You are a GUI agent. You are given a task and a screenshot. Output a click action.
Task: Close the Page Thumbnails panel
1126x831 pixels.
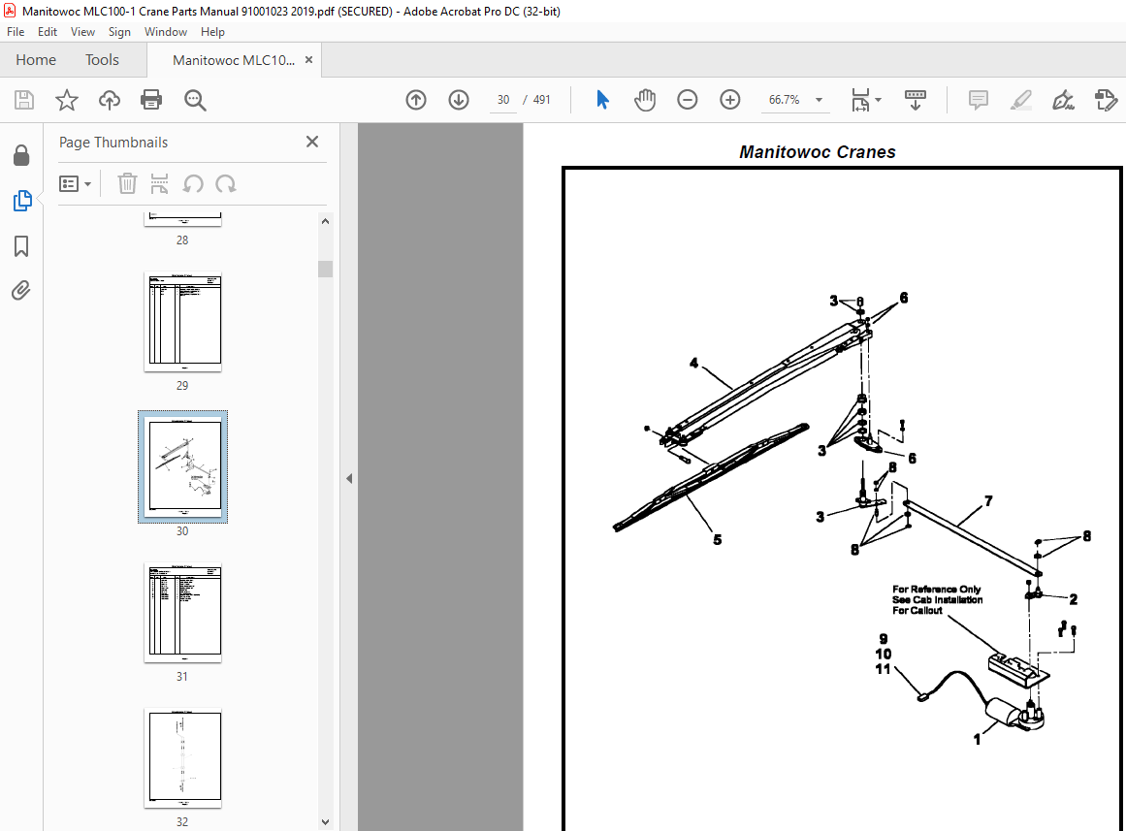(311, 142)
